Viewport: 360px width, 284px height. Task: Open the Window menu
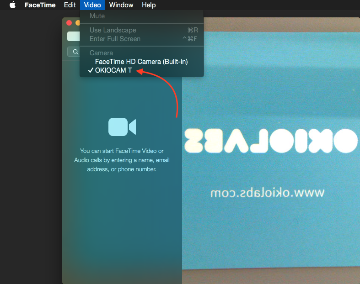121,5
